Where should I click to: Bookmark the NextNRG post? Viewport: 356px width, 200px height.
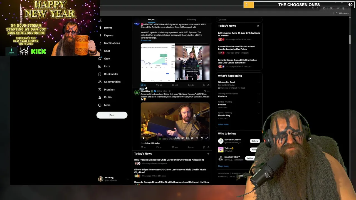click(x=204, y=85)
